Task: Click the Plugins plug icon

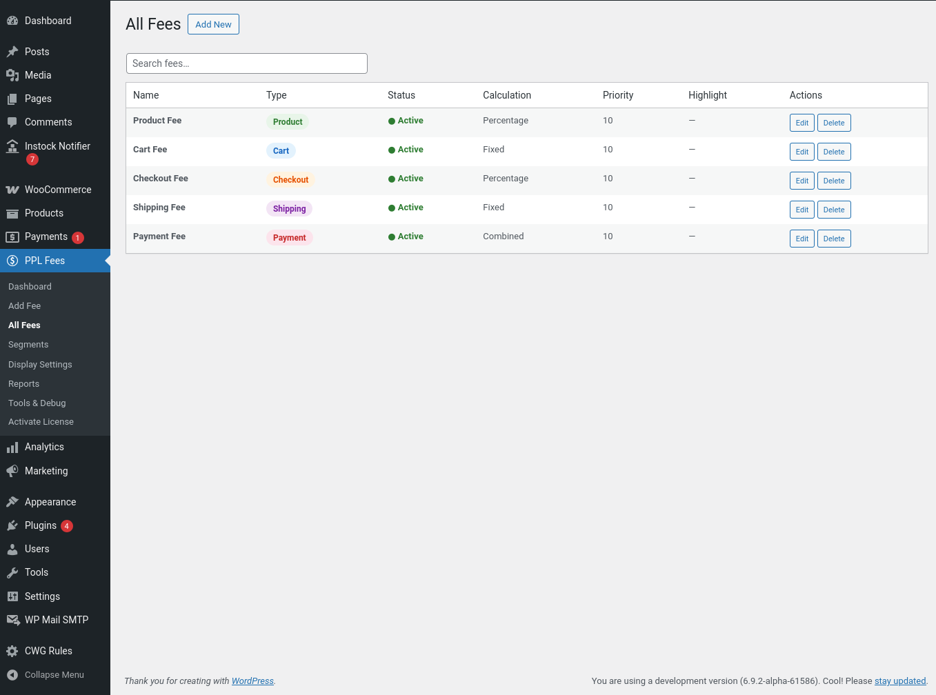Action: (12, 525)
